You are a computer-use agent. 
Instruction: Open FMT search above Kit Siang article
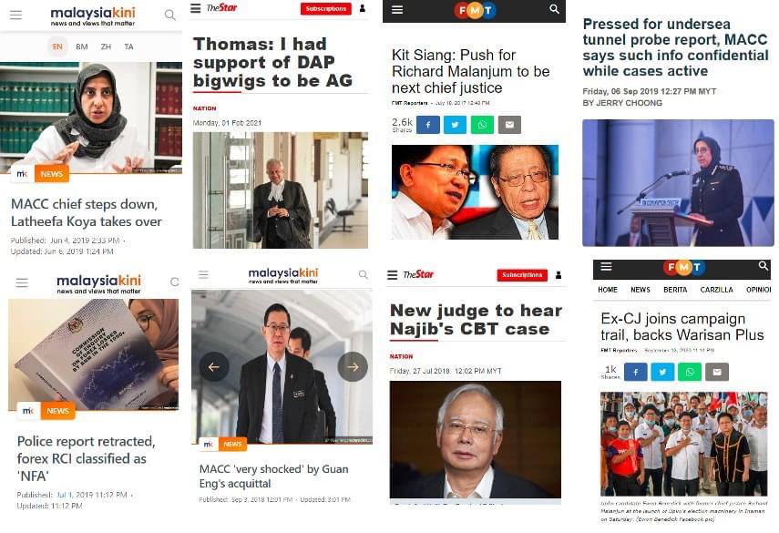(x=555, y=9)
